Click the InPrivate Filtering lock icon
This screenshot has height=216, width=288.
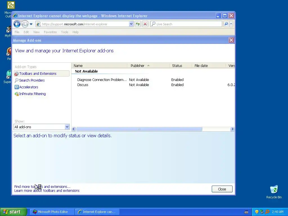(x=17, y=94)
